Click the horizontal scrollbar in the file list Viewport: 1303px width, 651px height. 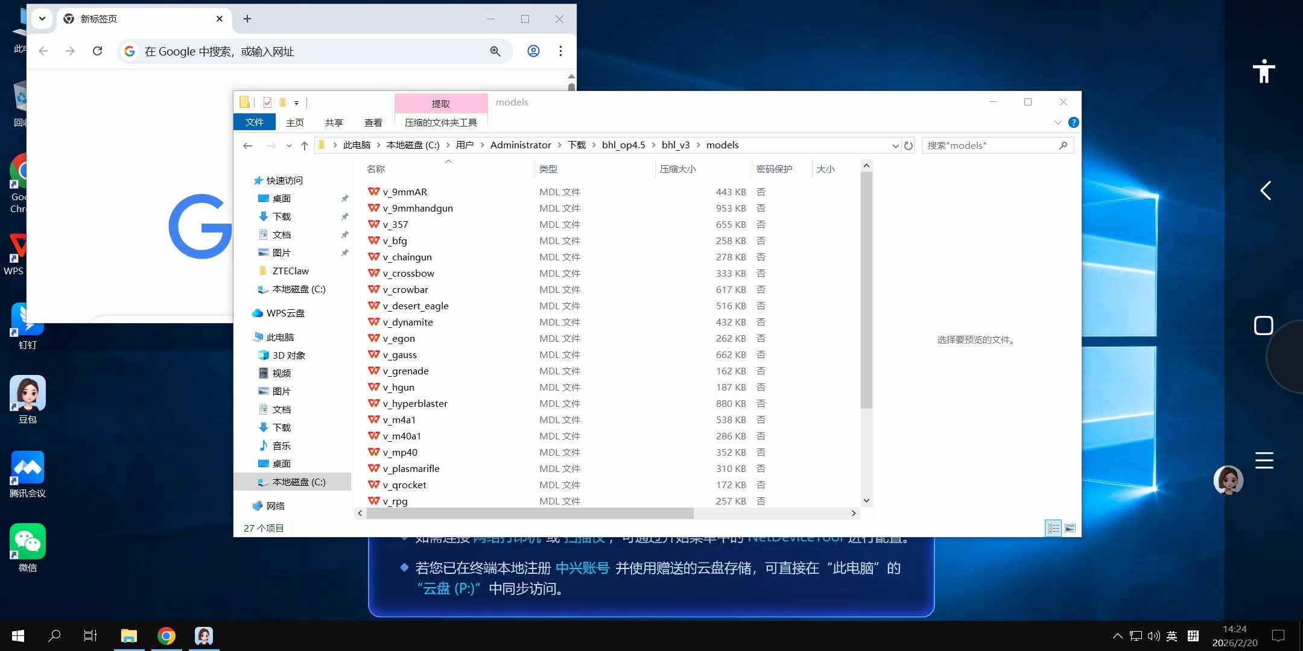530,513
